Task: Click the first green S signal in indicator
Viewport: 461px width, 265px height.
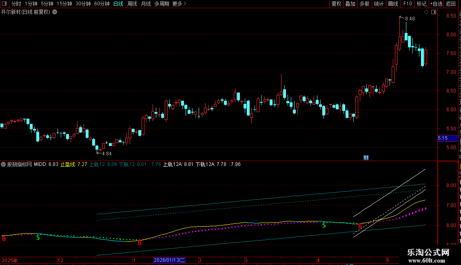Action: click(38, 237)
